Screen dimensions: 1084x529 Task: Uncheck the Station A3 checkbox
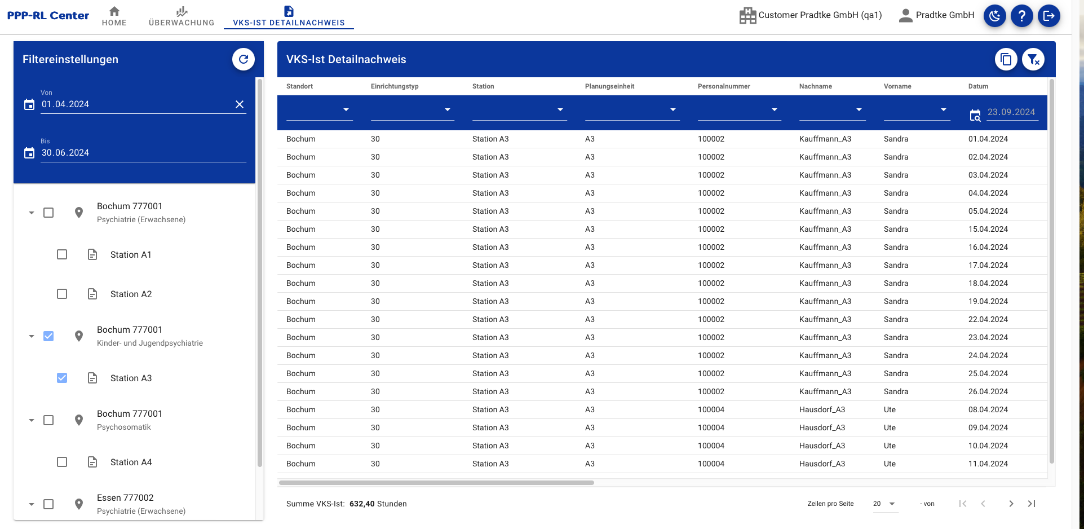click(x=62, y=378)
